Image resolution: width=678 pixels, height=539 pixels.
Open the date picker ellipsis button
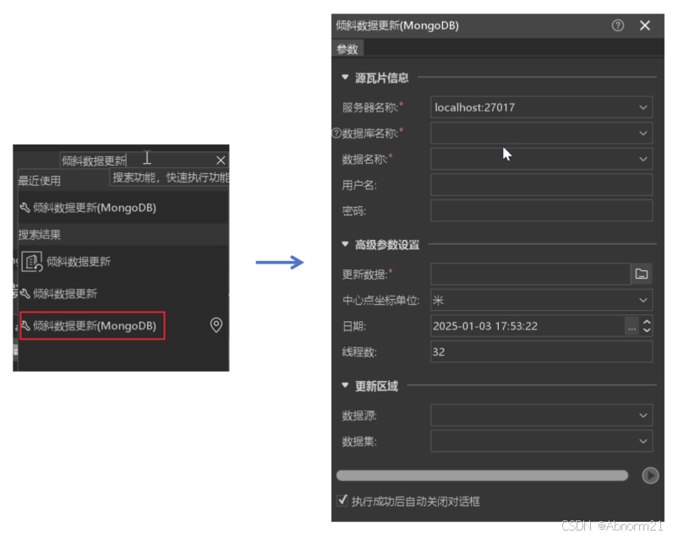pos(632,326)
